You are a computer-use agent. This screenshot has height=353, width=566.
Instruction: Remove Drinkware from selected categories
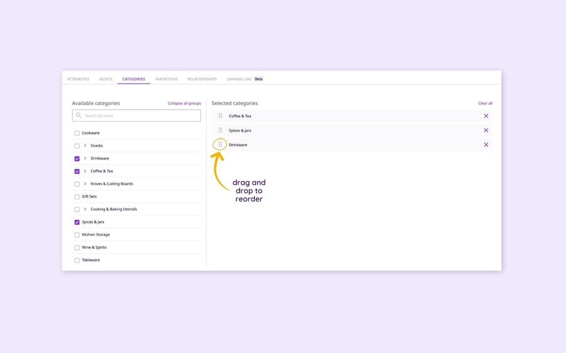coord(486,144)
